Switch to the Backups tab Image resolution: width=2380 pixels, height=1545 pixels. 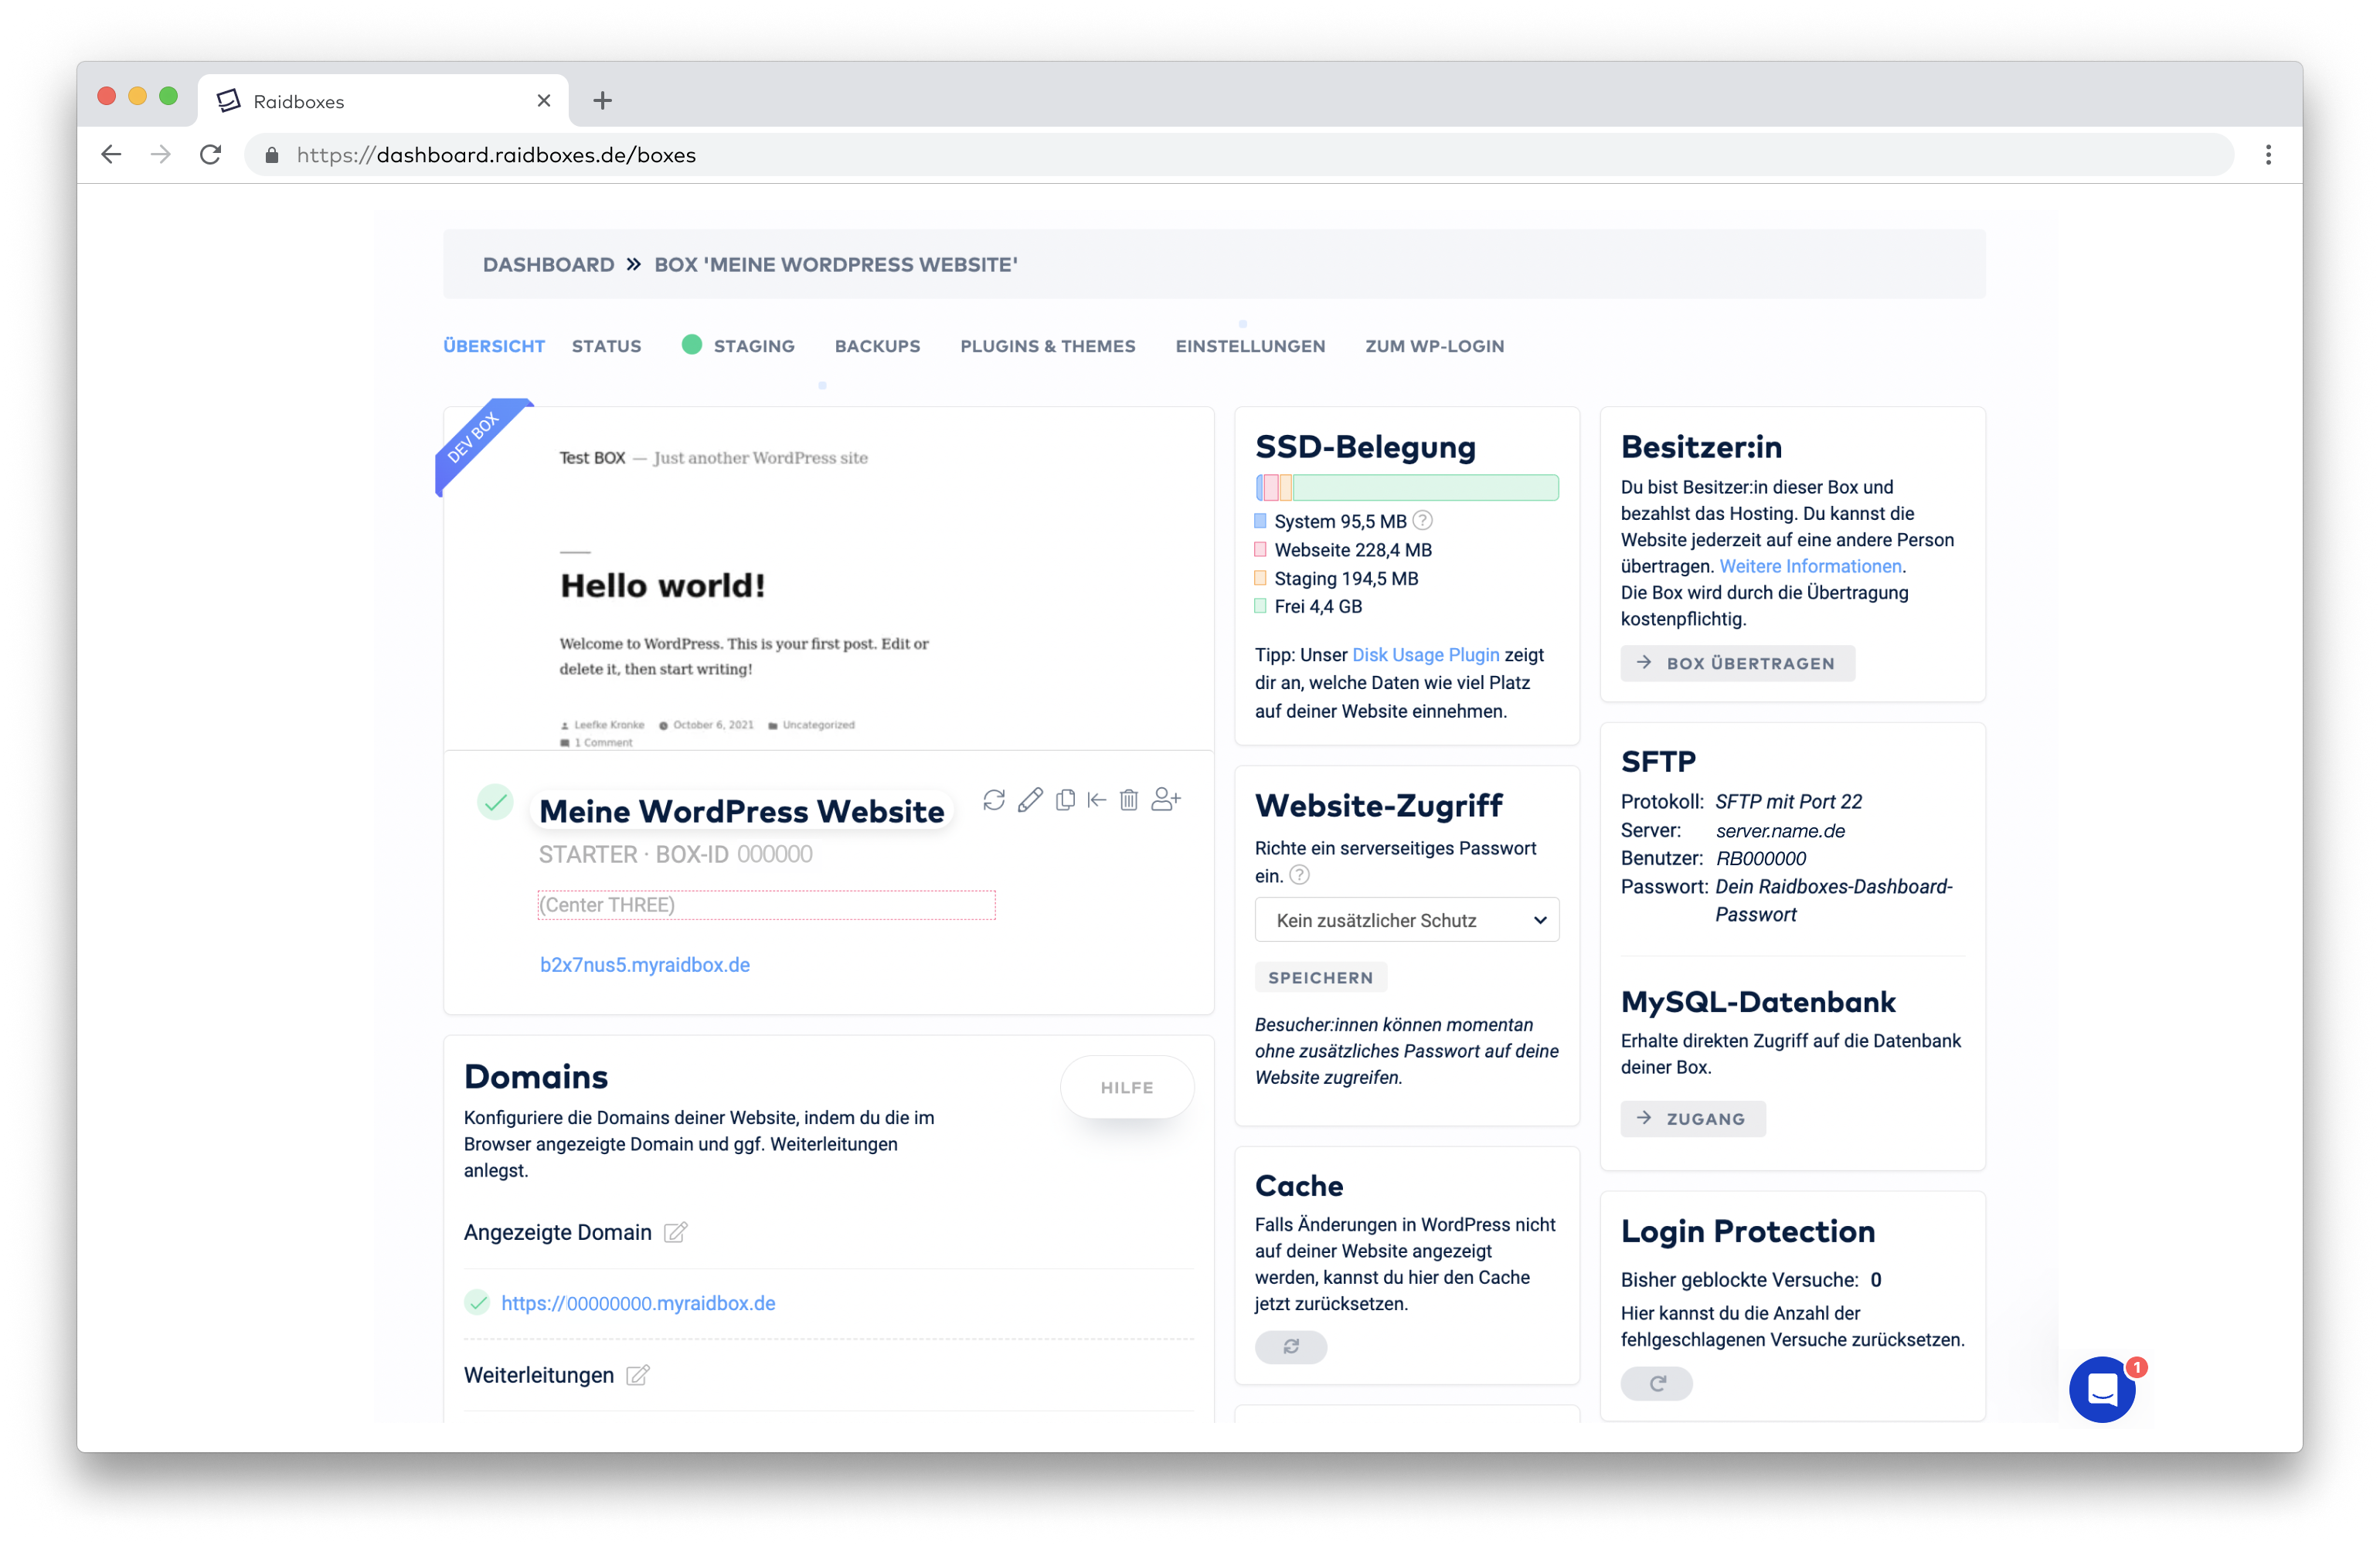pyautogui.click(x=877, y=346)
